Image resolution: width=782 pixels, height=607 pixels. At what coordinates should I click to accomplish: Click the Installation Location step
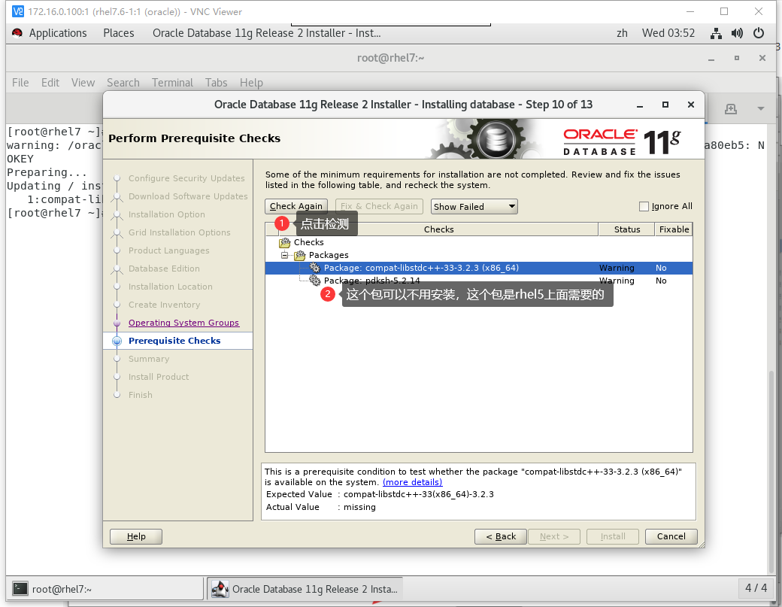170,287
